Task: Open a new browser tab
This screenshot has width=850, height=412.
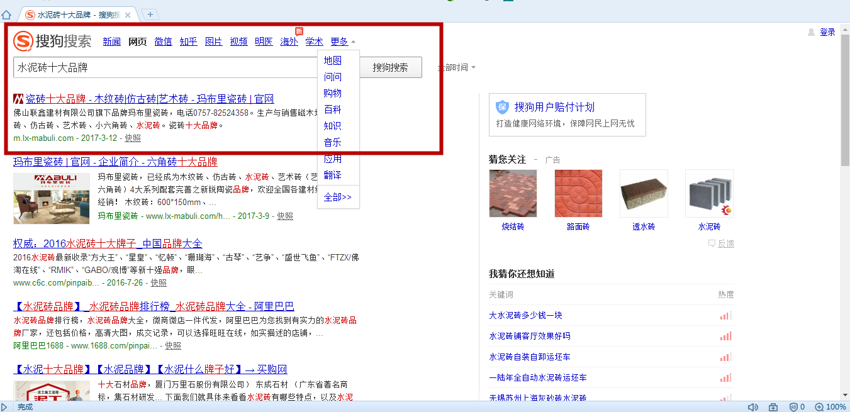Action: 150,14
